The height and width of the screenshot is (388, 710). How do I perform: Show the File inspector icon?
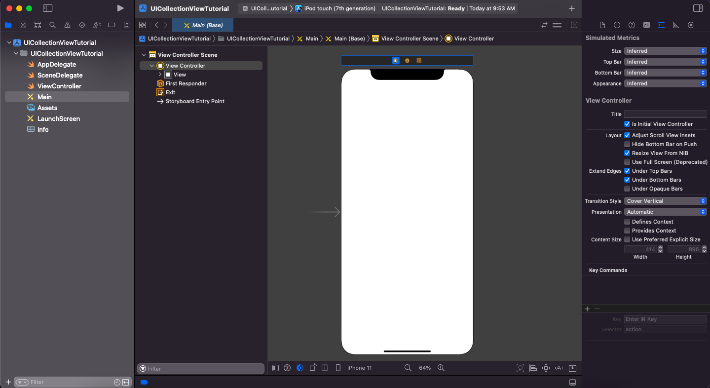coord(602,25)
